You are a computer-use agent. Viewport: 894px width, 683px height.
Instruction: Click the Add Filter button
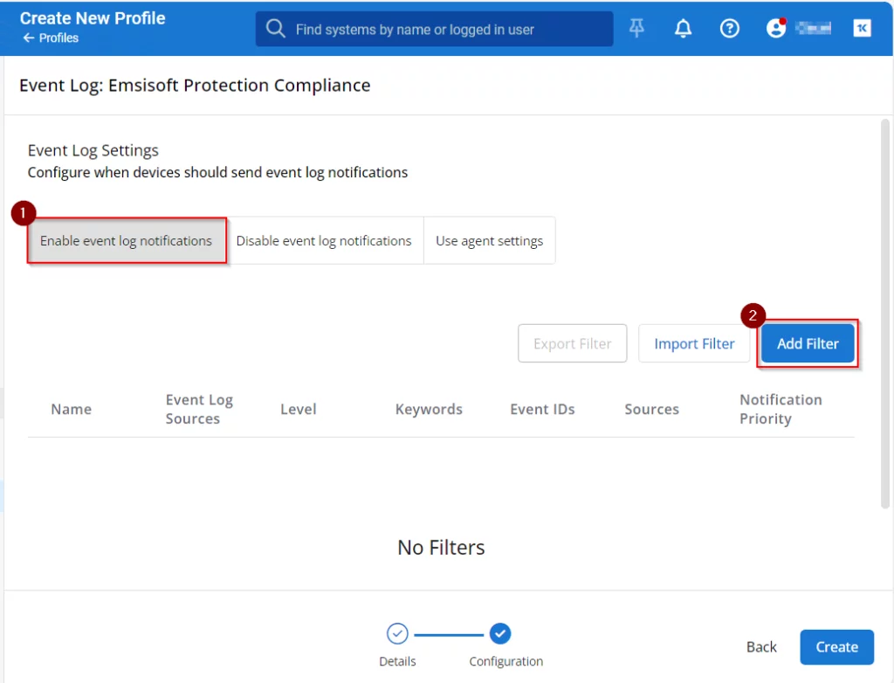pos(808,344)
